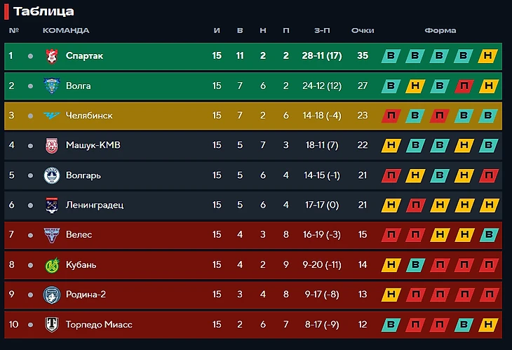
Task: Click the Челябинск team logo
Action: (52, 116)
